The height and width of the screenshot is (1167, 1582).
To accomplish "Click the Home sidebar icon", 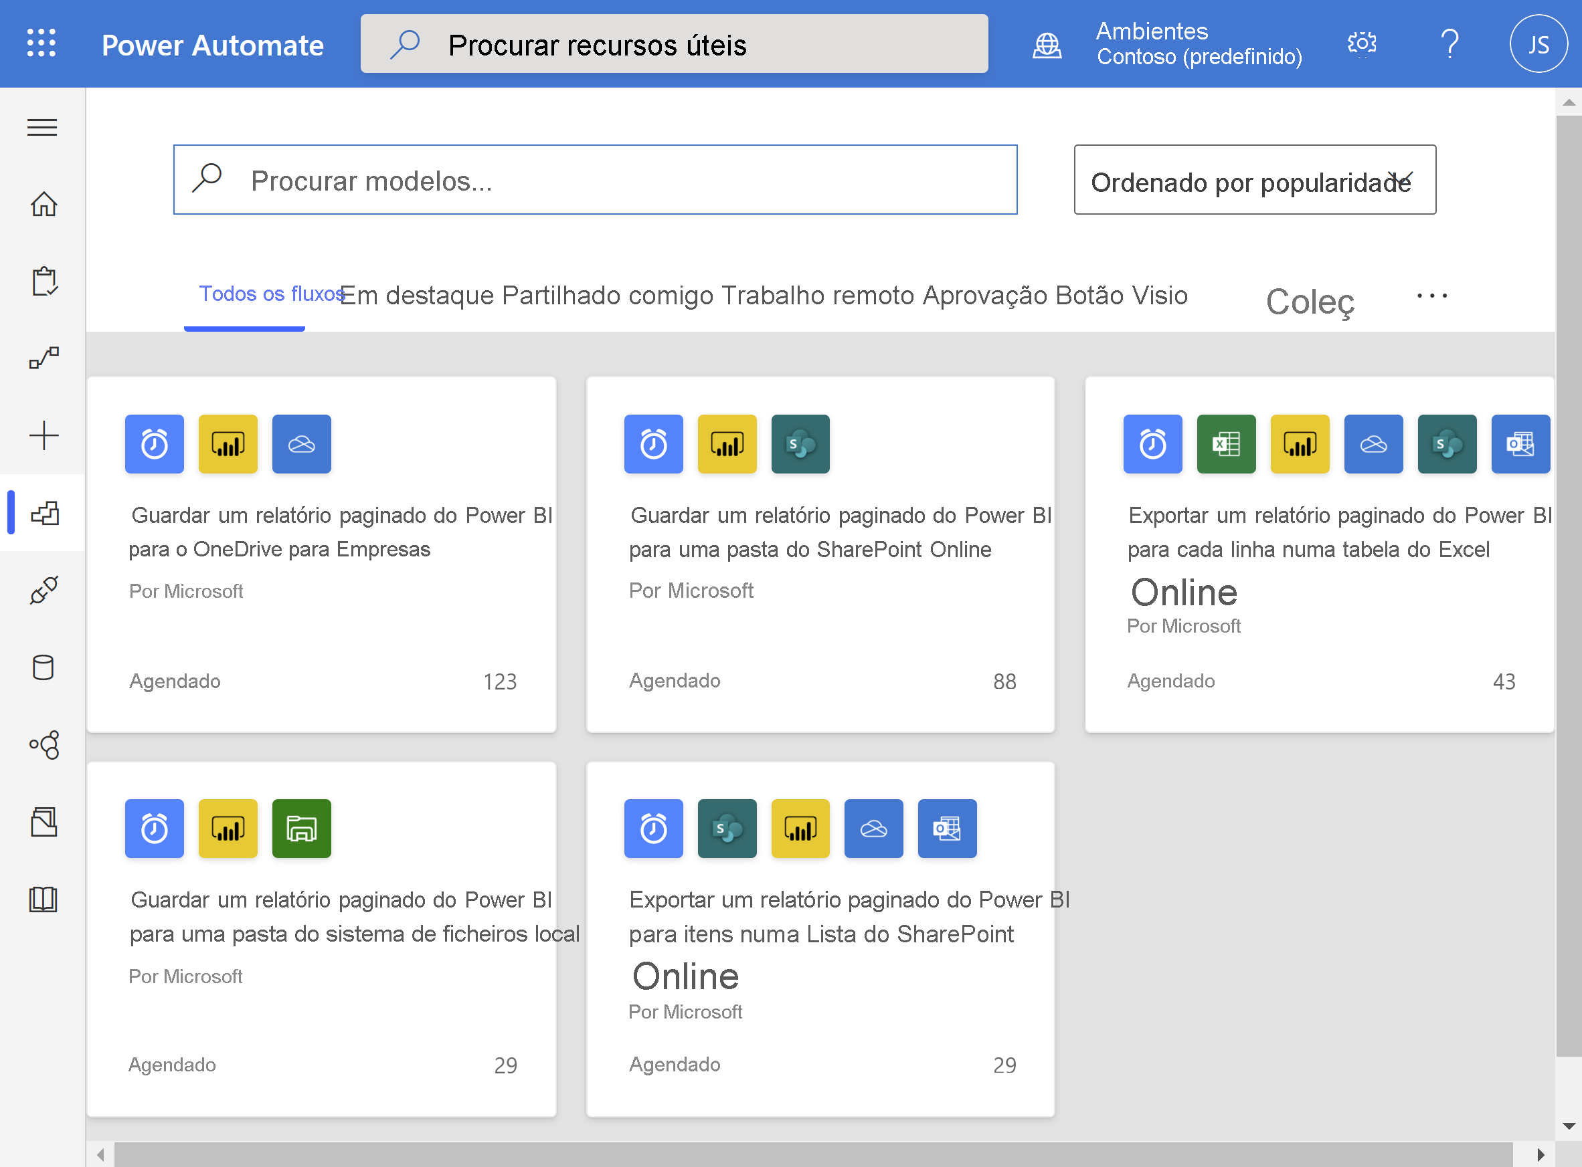I will tap(44, 204).
